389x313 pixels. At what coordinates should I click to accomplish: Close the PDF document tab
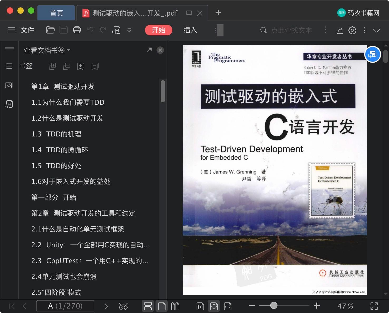point(200,13)
